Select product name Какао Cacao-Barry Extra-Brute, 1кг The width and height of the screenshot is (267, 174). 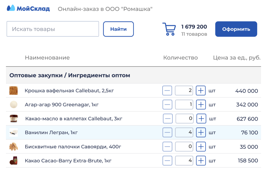point(68,161)
